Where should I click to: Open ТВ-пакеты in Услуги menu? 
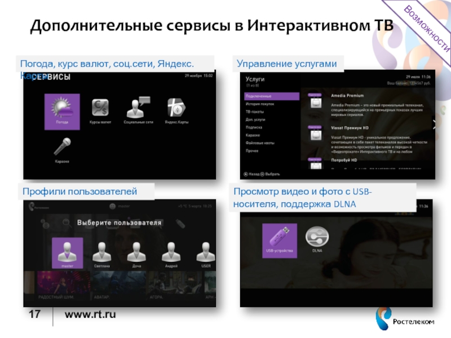(255, 112)
